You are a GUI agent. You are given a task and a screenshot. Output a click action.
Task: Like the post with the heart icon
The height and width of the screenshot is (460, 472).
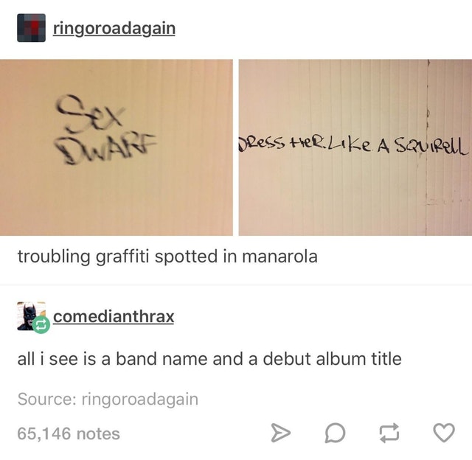click(x=444, y=433)
